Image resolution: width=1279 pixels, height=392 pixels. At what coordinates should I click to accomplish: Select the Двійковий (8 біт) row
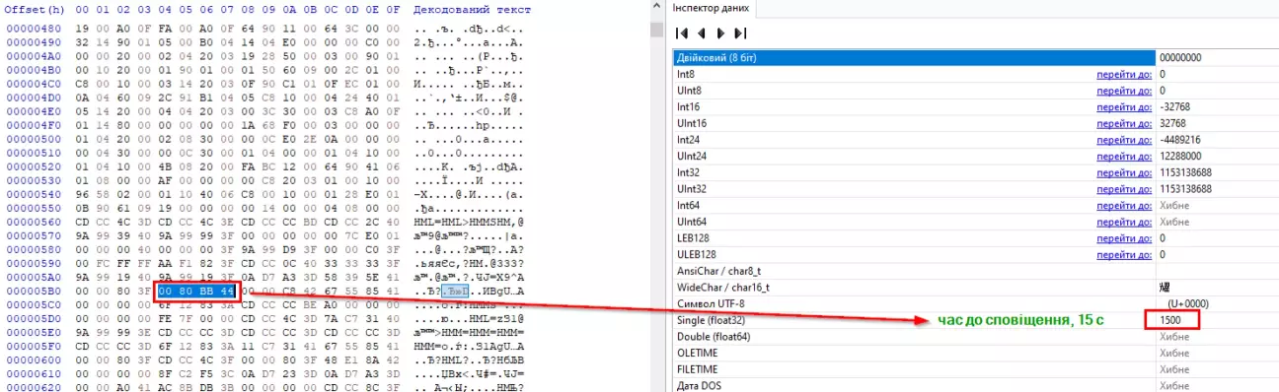[x=975, y=57]
